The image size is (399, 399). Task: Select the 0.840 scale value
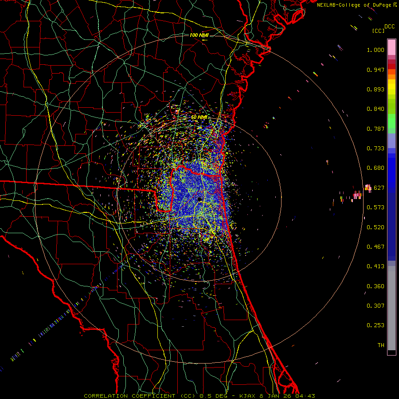pos(376,109)
